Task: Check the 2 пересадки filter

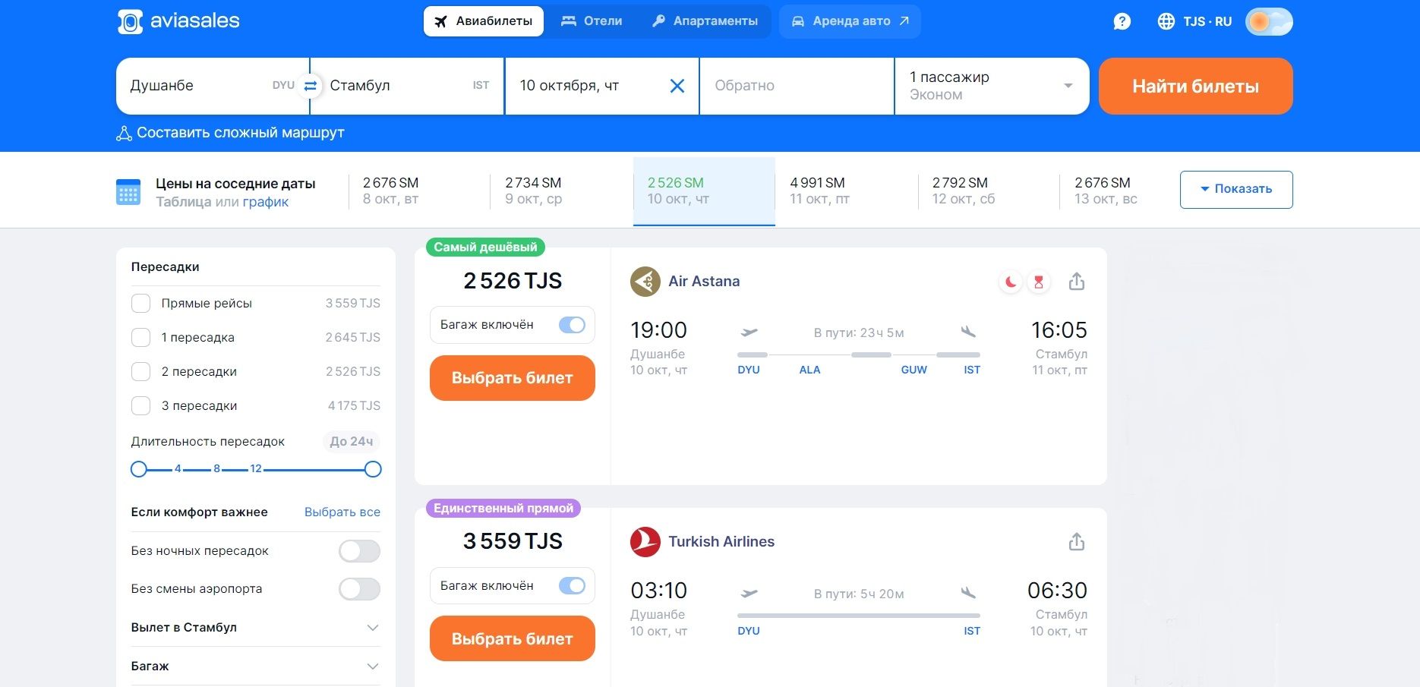Action: [140, 372]
